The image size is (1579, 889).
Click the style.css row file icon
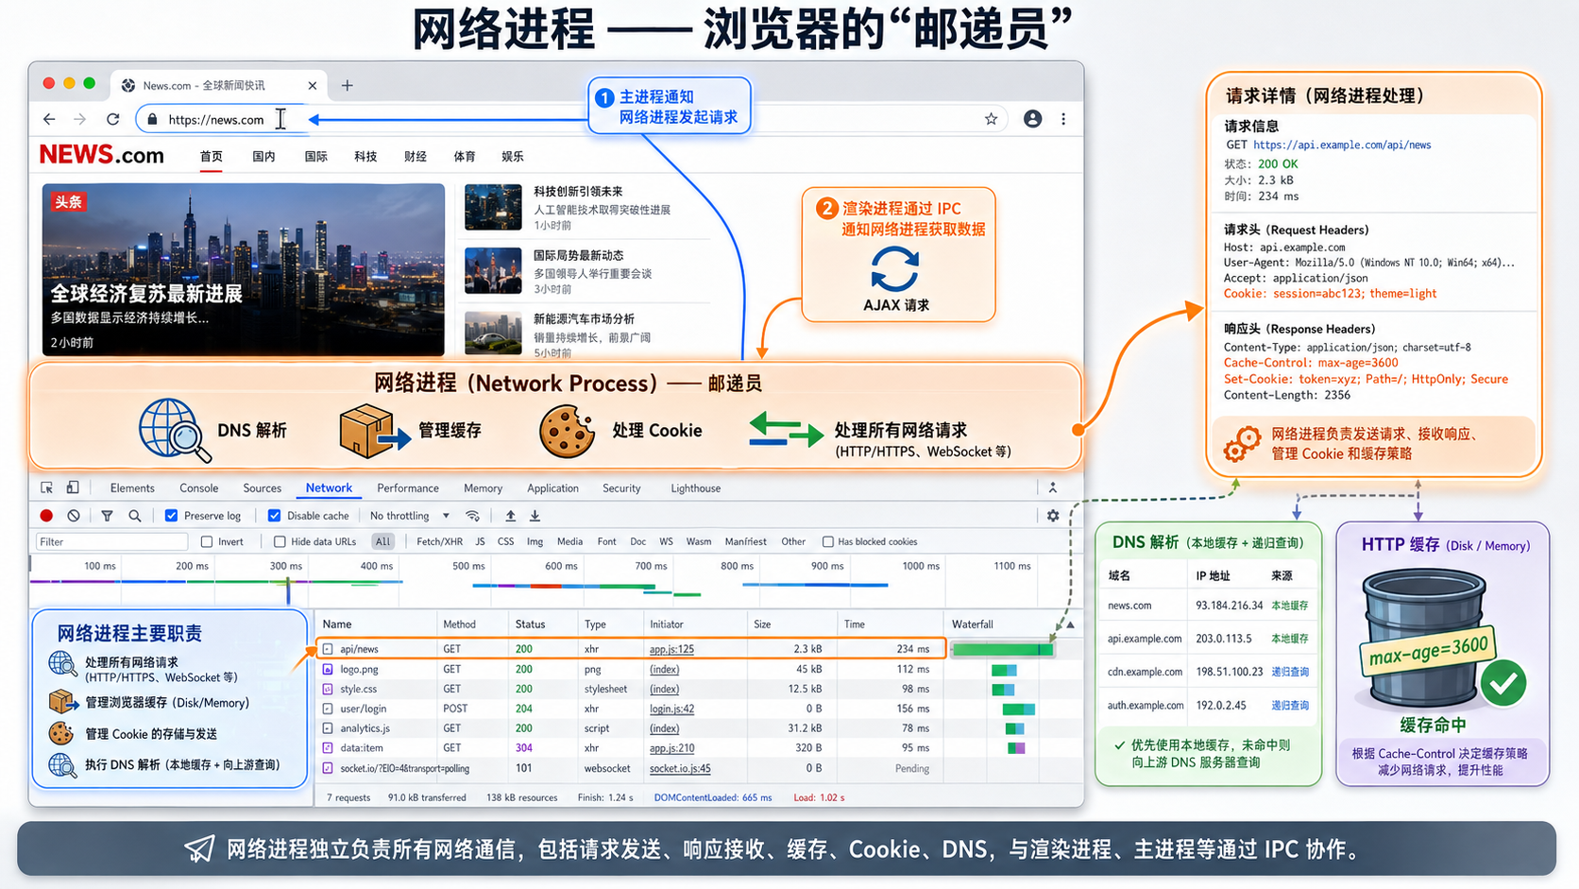pyautogui.click(x=328, y=689)
